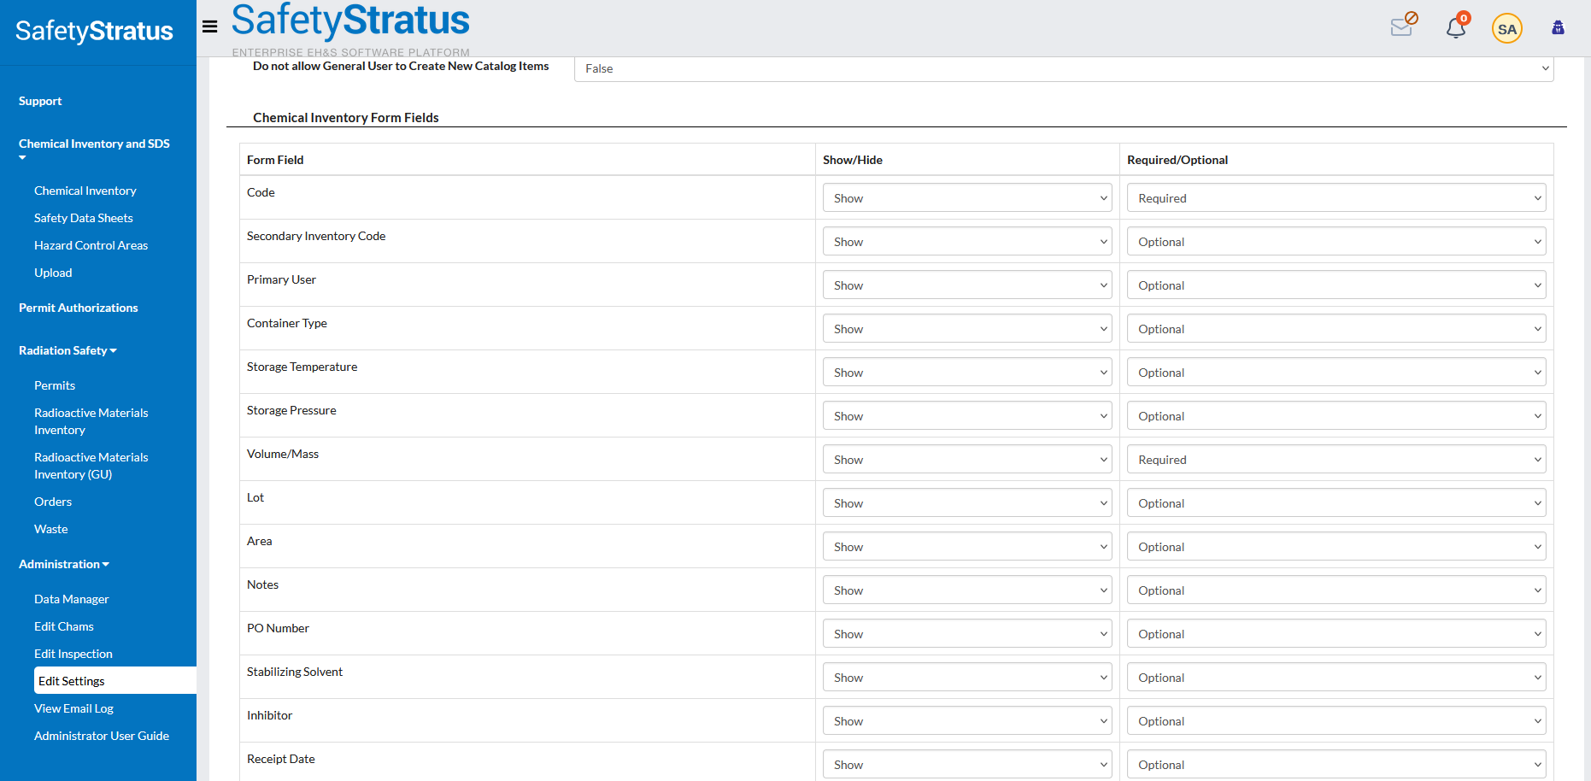
Task: Open Do not allow General User dropdown
Action: tap(1064, 68)
